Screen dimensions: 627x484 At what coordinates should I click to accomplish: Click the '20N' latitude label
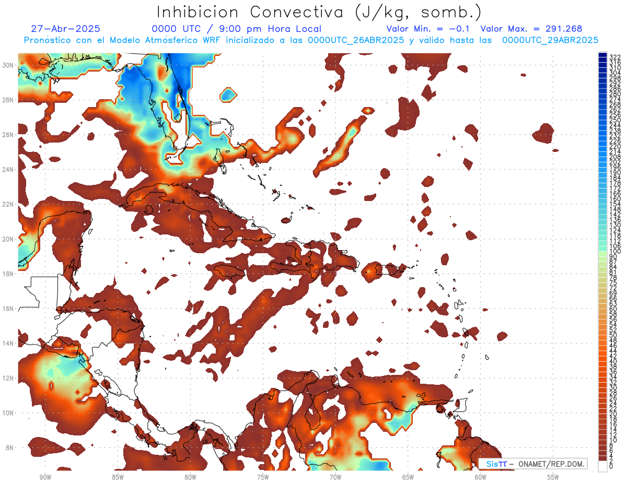point(9,239)
